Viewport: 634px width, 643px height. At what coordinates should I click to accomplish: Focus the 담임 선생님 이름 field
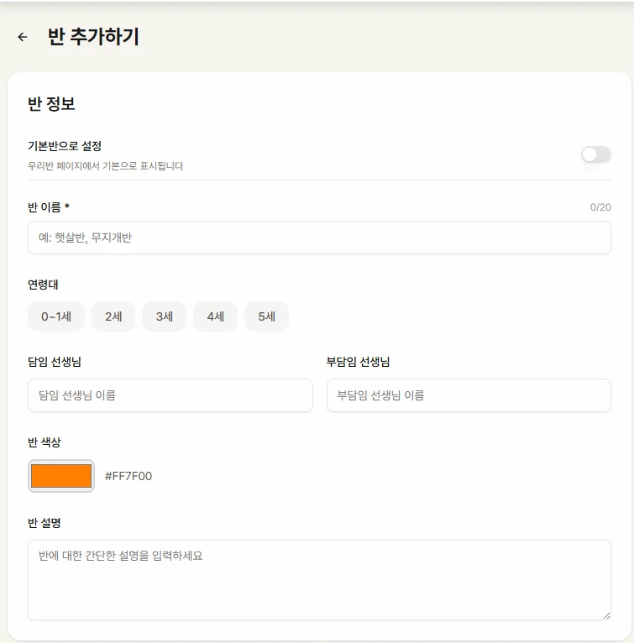click(x=170, y=395)
